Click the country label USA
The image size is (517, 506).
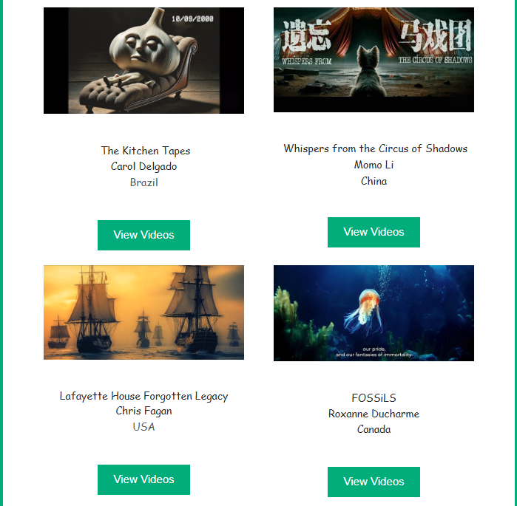click(x=143, y=427)
